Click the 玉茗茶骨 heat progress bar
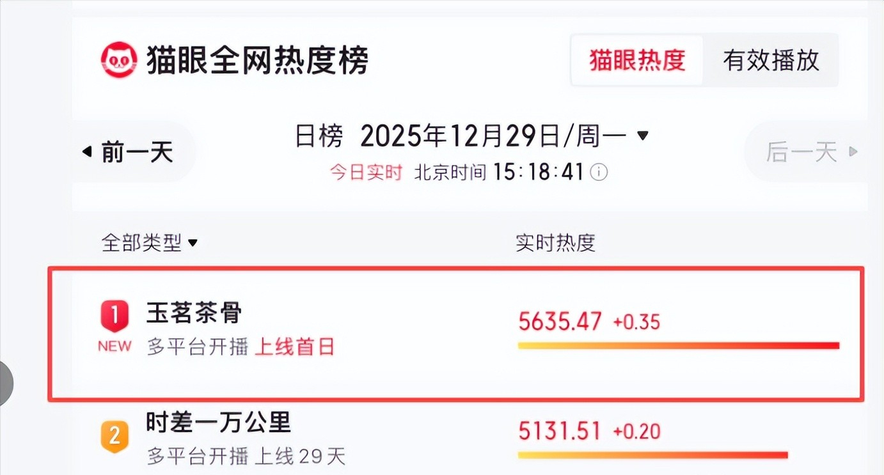 click(x=678, y=346)
